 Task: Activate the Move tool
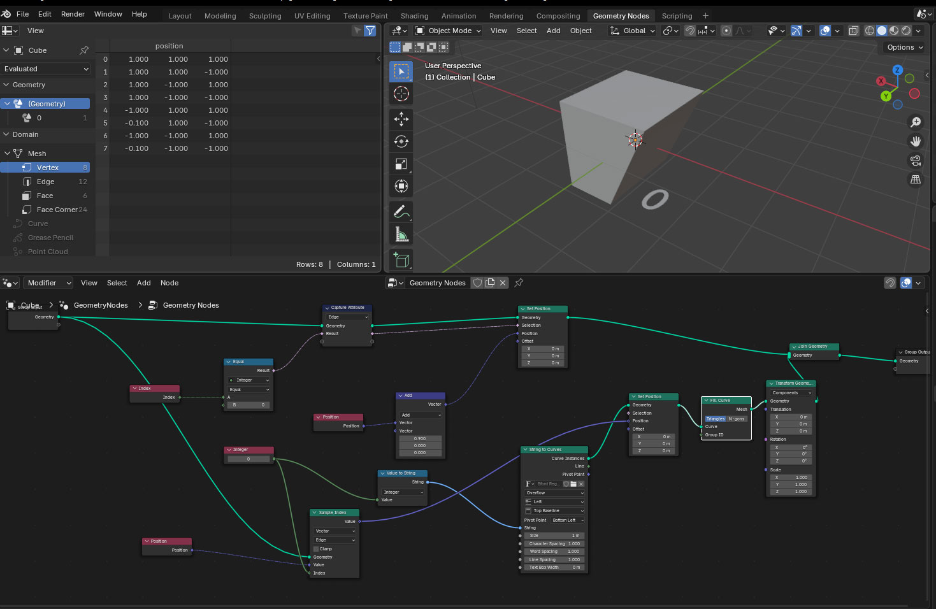[x=401, y=118]
